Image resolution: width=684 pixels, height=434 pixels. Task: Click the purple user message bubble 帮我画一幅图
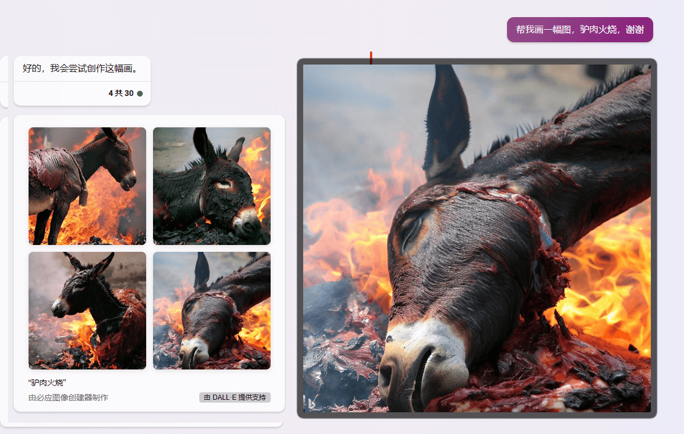580,30
